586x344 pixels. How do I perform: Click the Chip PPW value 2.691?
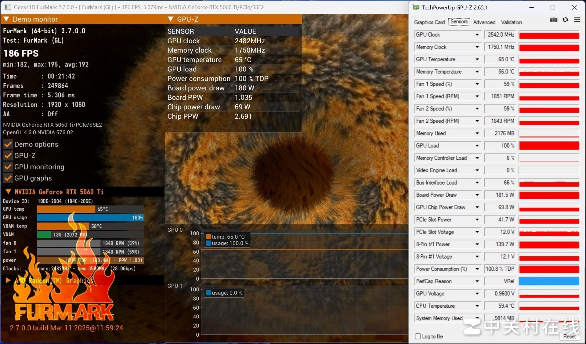tap(243, 117)
